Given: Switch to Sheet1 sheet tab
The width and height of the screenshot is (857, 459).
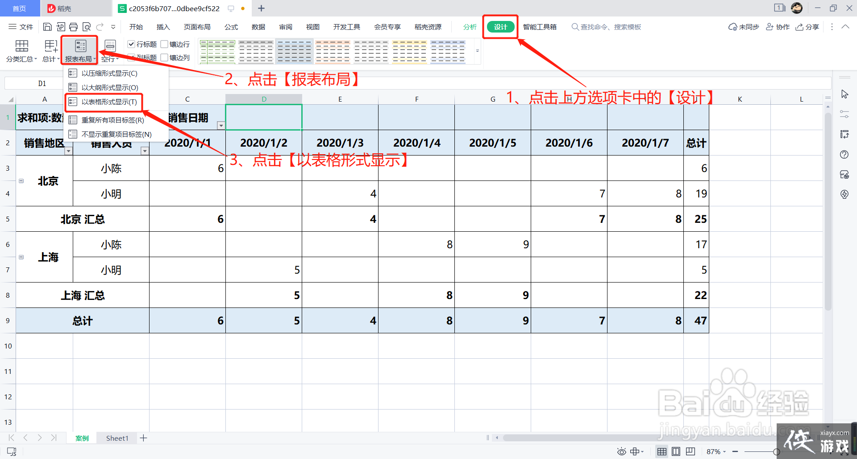Looking at the screenshot, I should pos(117,438).
